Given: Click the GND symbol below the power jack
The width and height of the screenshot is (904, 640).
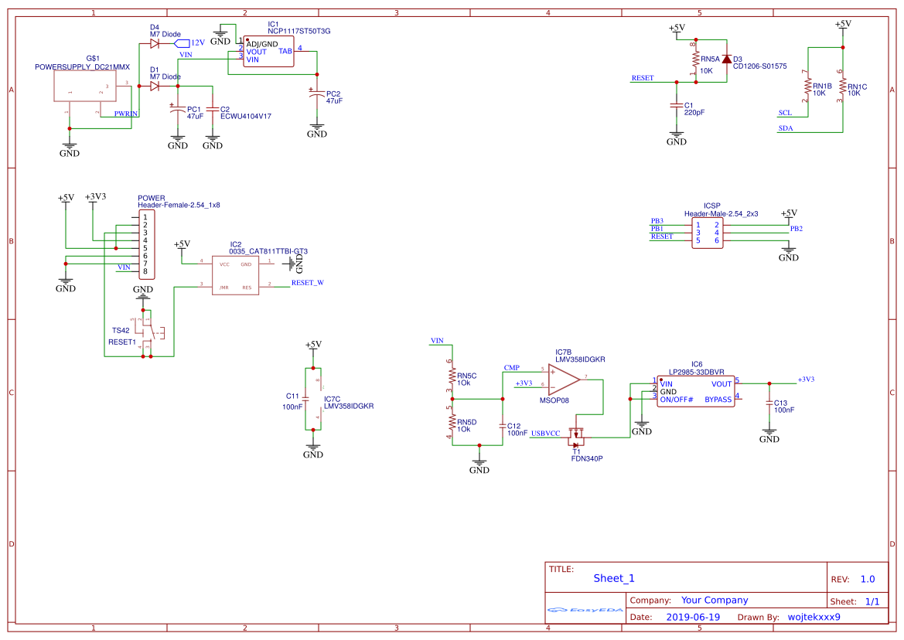Looking at the screenshot, I should pyautogui.click(x=69, y=150).
